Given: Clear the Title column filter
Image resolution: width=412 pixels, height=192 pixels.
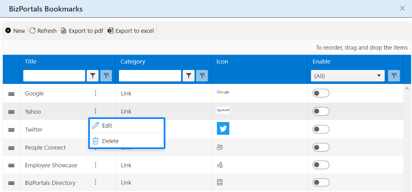Looking at the screenshot, I should 106,76.
